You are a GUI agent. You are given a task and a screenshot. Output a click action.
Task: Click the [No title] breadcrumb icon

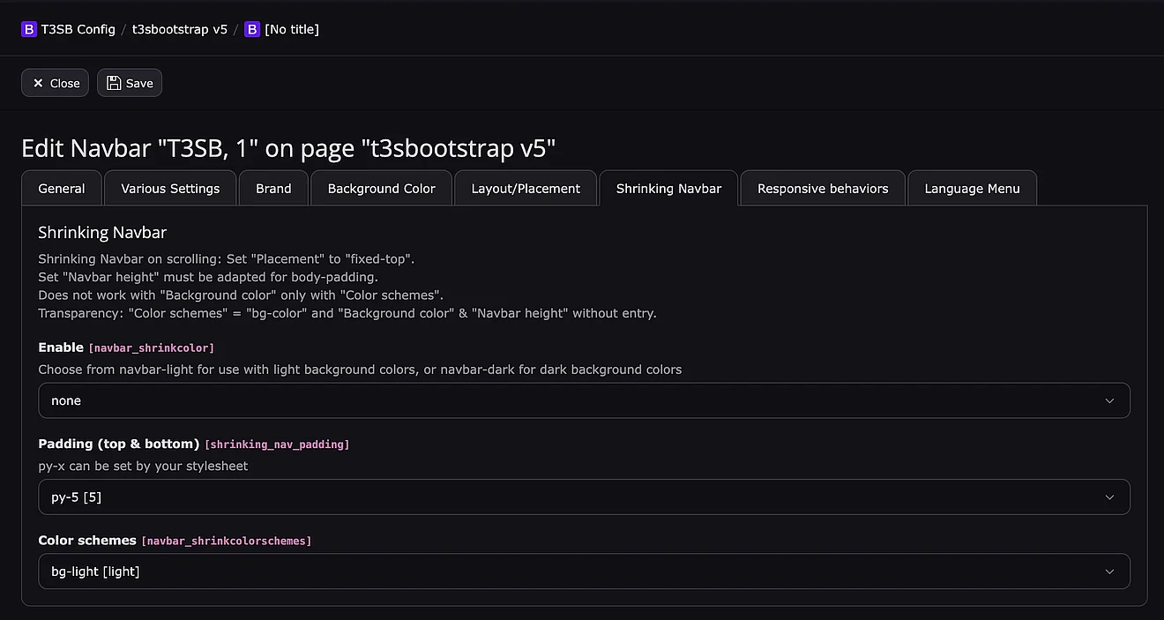[252, 29]
